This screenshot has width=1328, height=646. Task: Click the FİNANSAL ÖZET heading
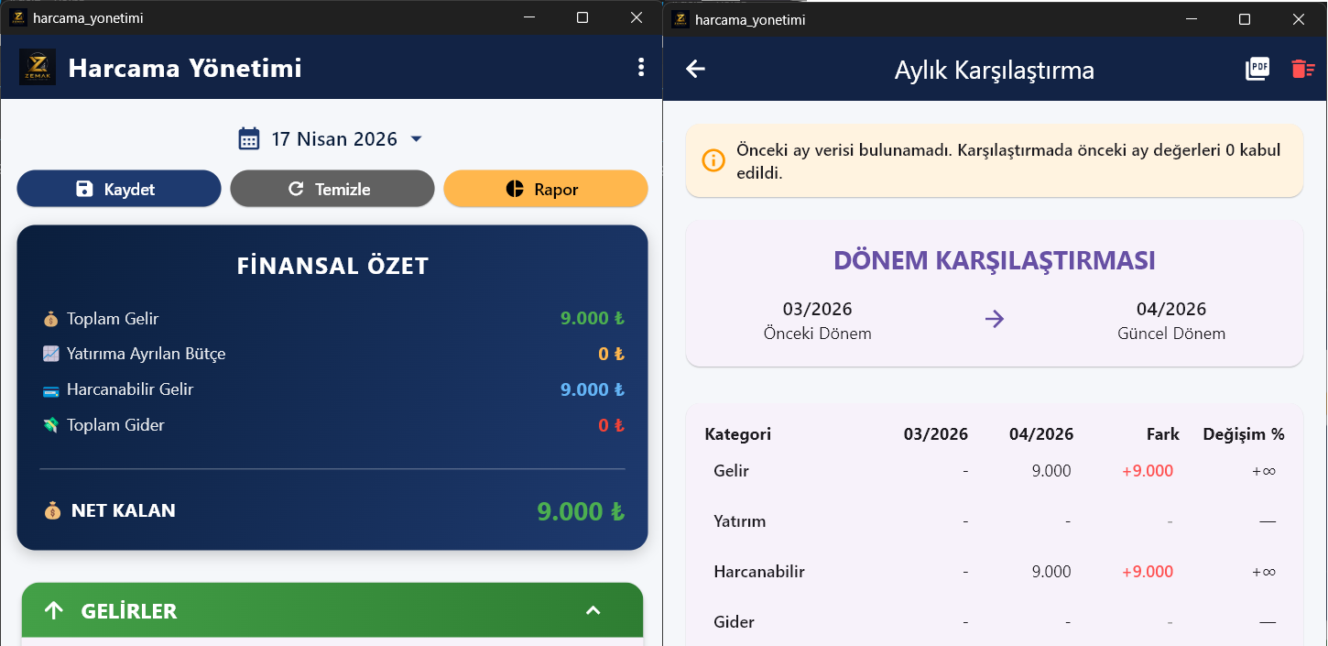coord(332,267)
